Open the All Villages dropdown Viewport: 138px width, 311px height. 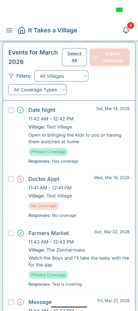click(61, 76)
